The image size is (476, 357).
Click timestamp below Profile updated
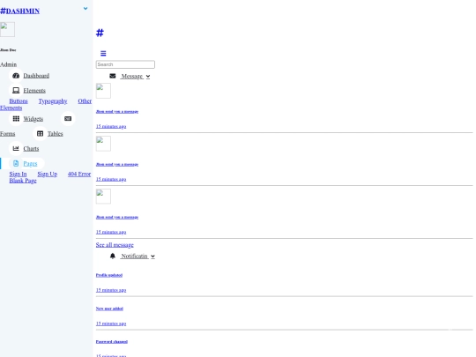[111, 290]
